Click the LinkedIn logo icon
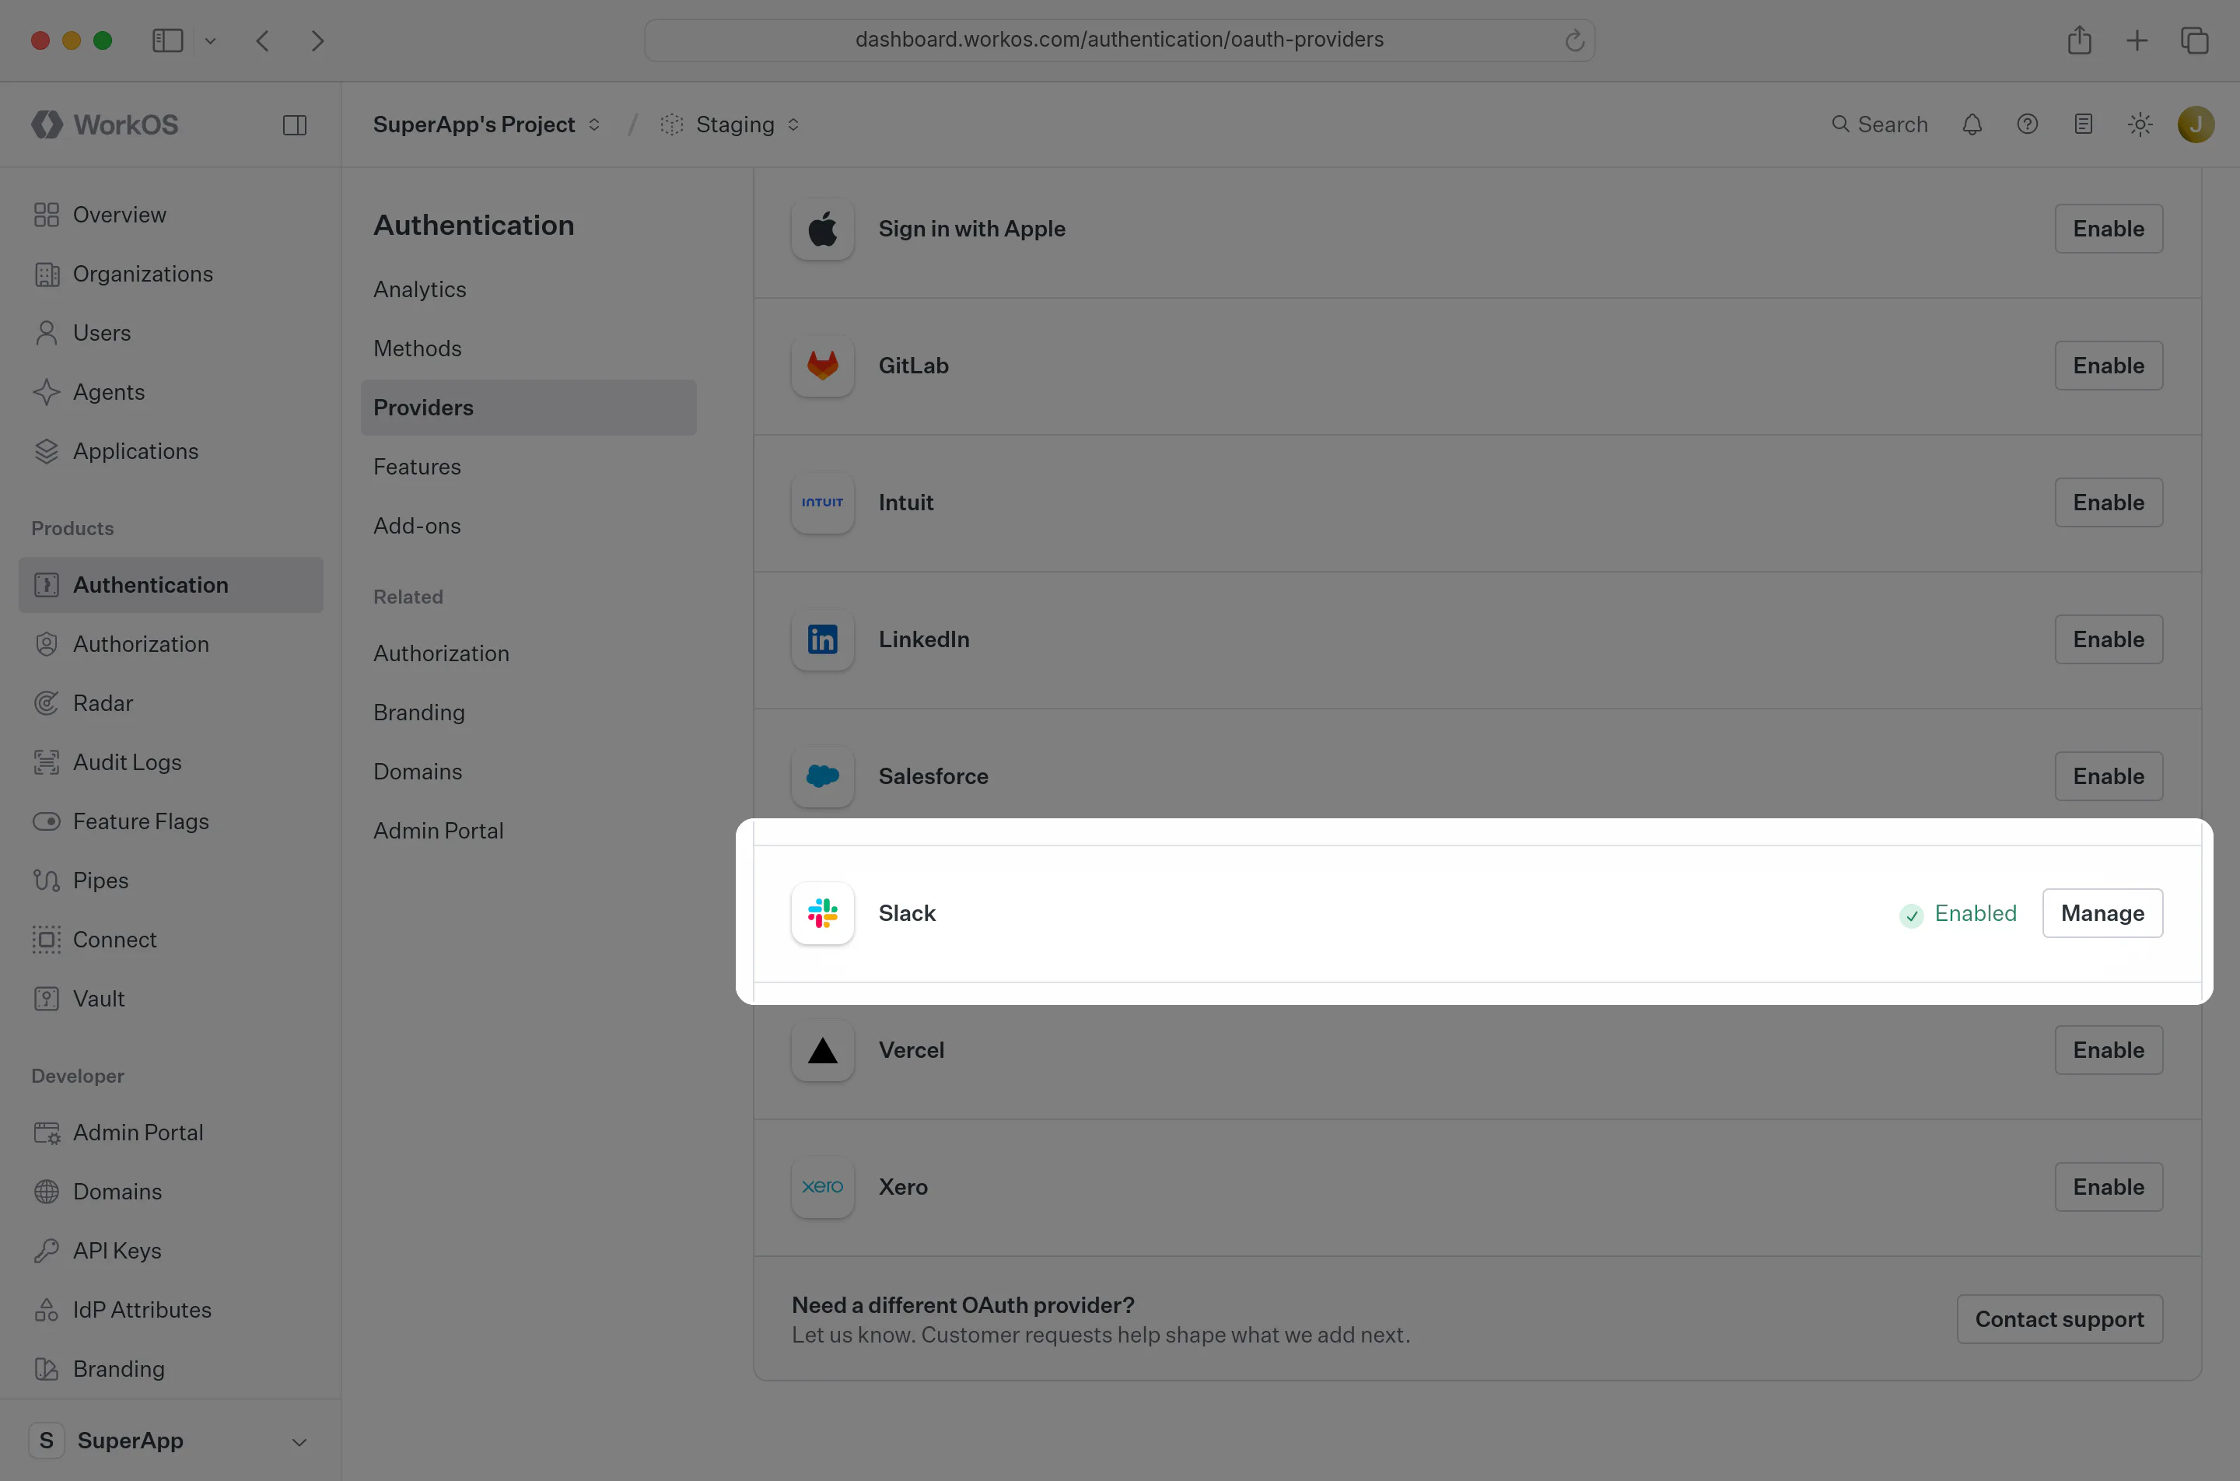The height and width of the screenshot is (1481, 2240). (x=823, y=639)
